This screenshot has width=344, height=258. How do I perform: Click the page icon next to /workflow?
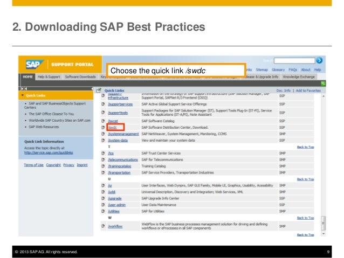[x=103, y=226]
